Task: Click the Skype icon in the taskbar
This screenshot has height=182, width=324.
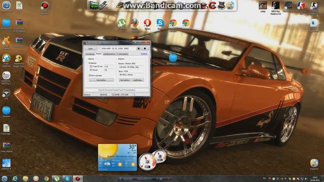Action: (67, 178)
